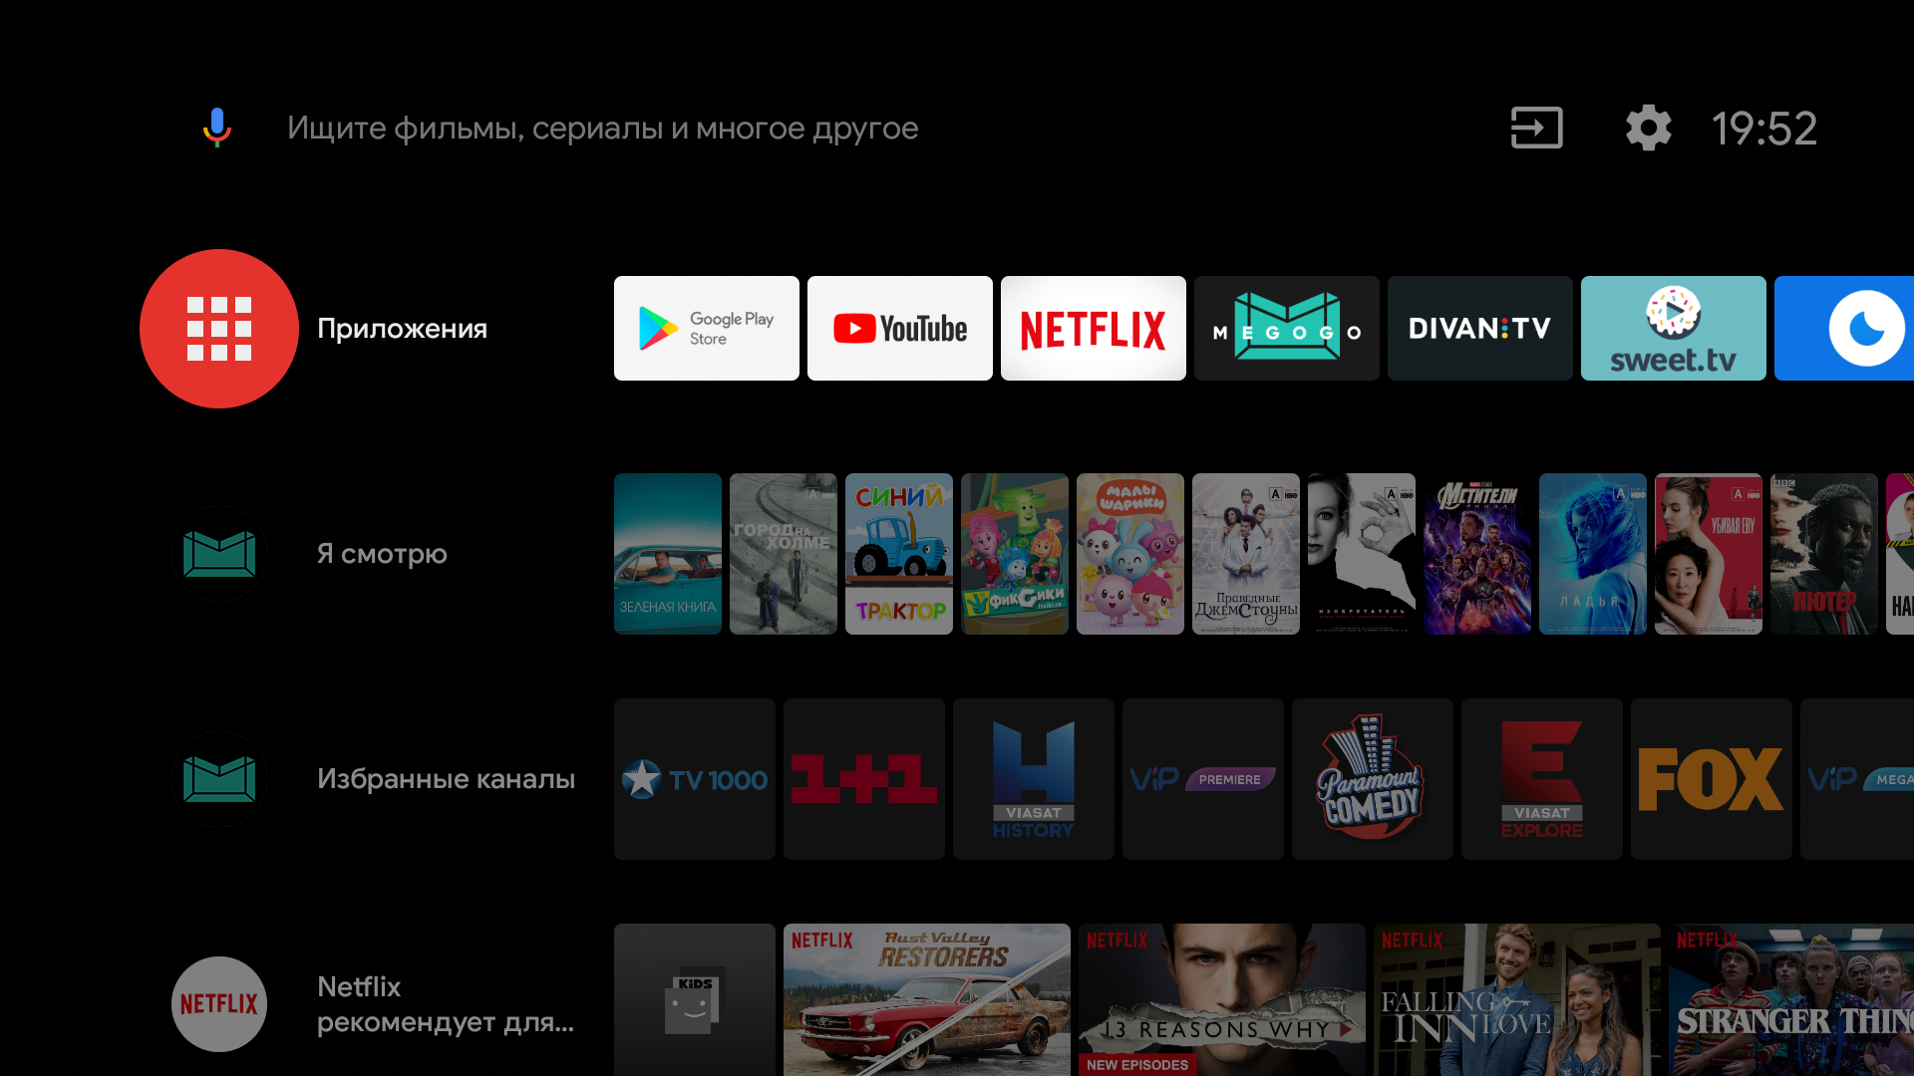The width and height of the screenshot is (1914, 1076).
Task: Click the 19:52 clock
Action: point(1764,129)
